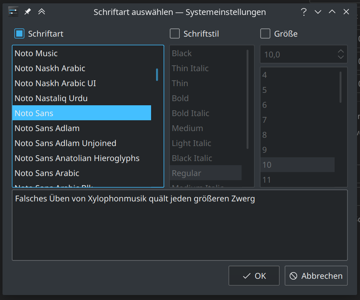Screen dimensions: 360x300
Task: Close the font dialog with X icon
Action: point(346,12)
